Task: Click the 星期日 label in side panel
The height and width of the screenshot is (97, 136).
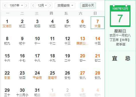Action: [120, 31]
